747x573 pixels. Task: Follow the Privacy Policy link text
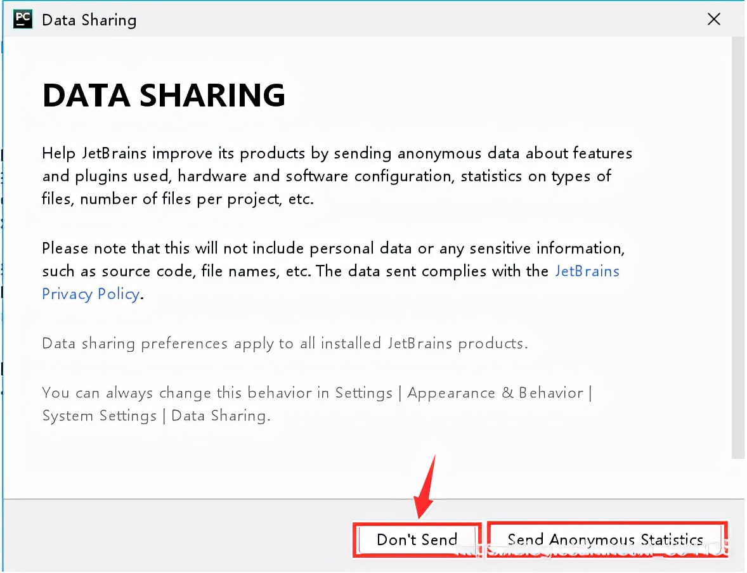pos(90,294)
